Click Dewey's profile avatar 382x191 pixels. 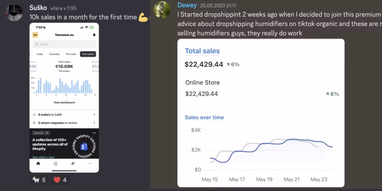click(x=162, y=10)
